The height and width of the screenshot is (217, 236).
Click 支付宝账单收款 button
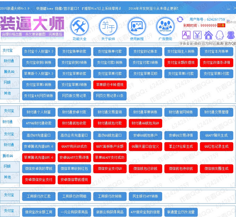74,51
